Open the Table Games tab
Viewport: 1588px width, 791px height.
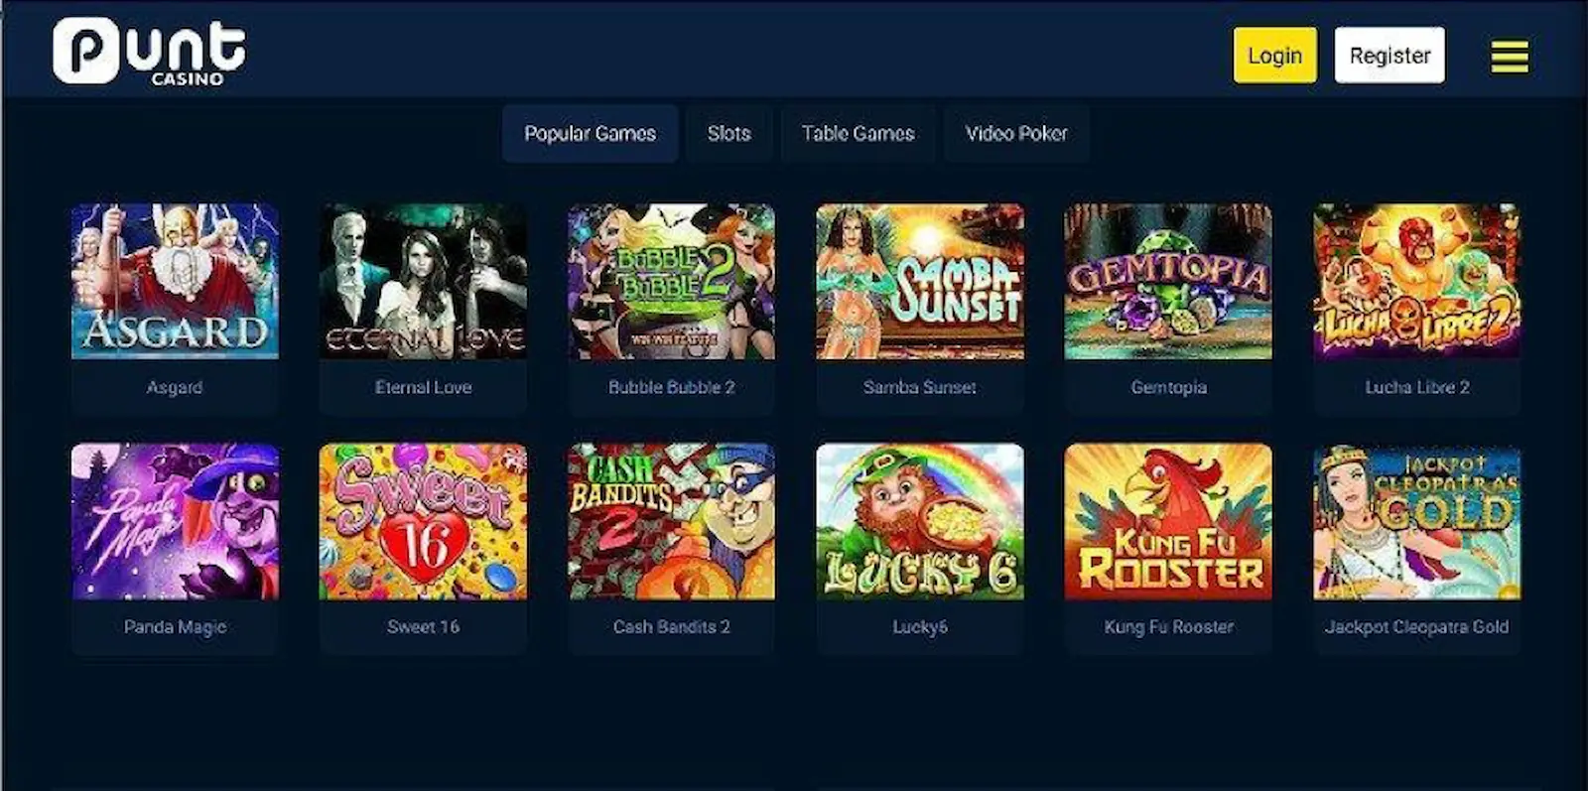(x=858, y=133)
